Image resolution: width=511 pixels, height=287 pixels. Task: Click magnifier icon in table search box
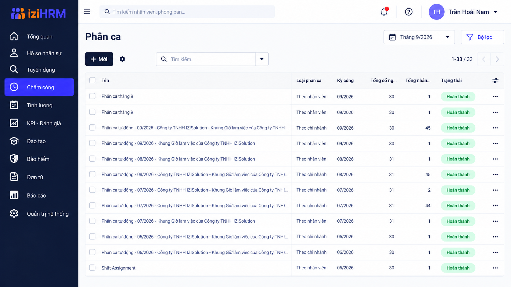164,59
